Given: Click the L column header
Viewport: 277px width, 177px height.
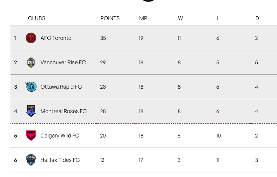Looking at the screenshot, I should point(218,18).
